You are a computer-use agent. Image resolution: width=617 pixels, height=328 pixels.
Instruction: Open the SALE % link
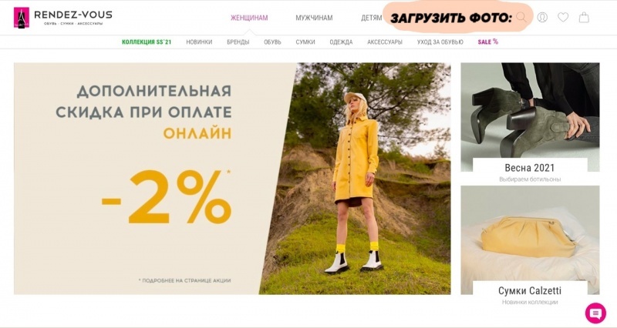[x=488, y=42]
